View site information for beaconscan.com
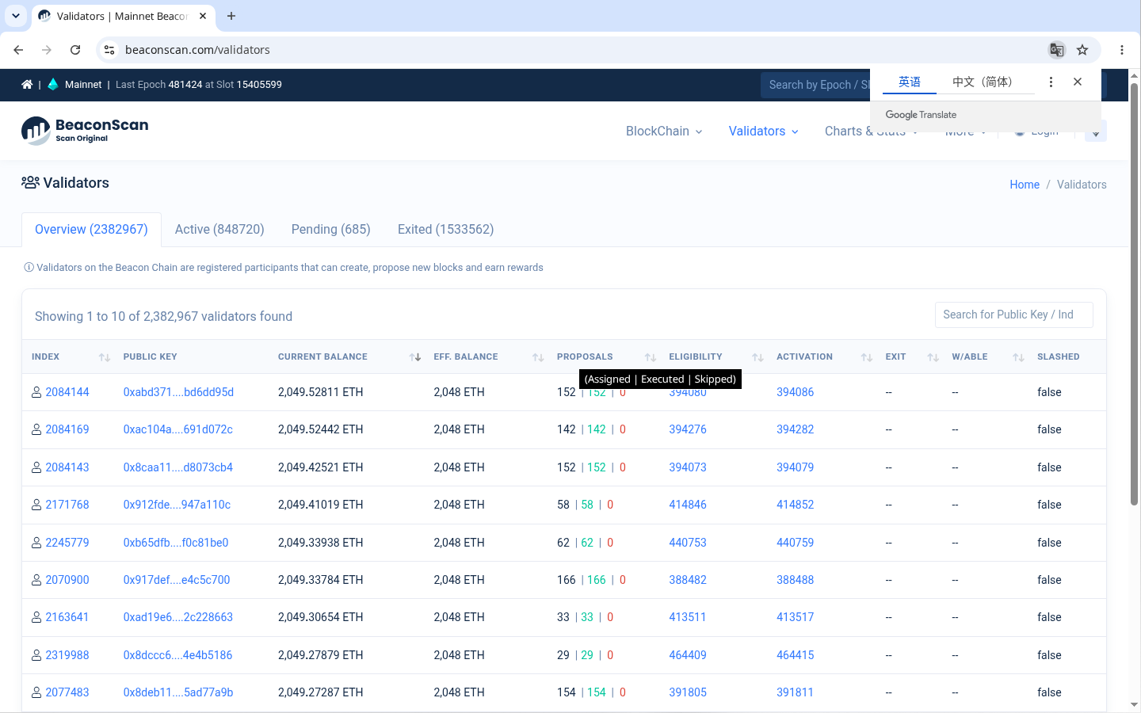Image resolution: width=1141 pixels, height=713 pixels. (x=109, y=50)
